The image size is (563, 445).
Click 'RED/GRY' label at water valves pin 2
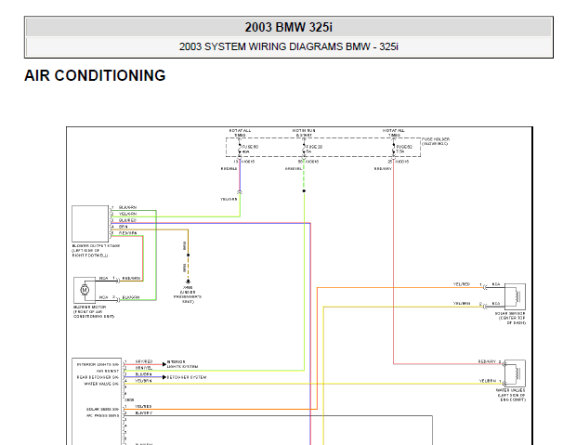click(x=487, y=361)
